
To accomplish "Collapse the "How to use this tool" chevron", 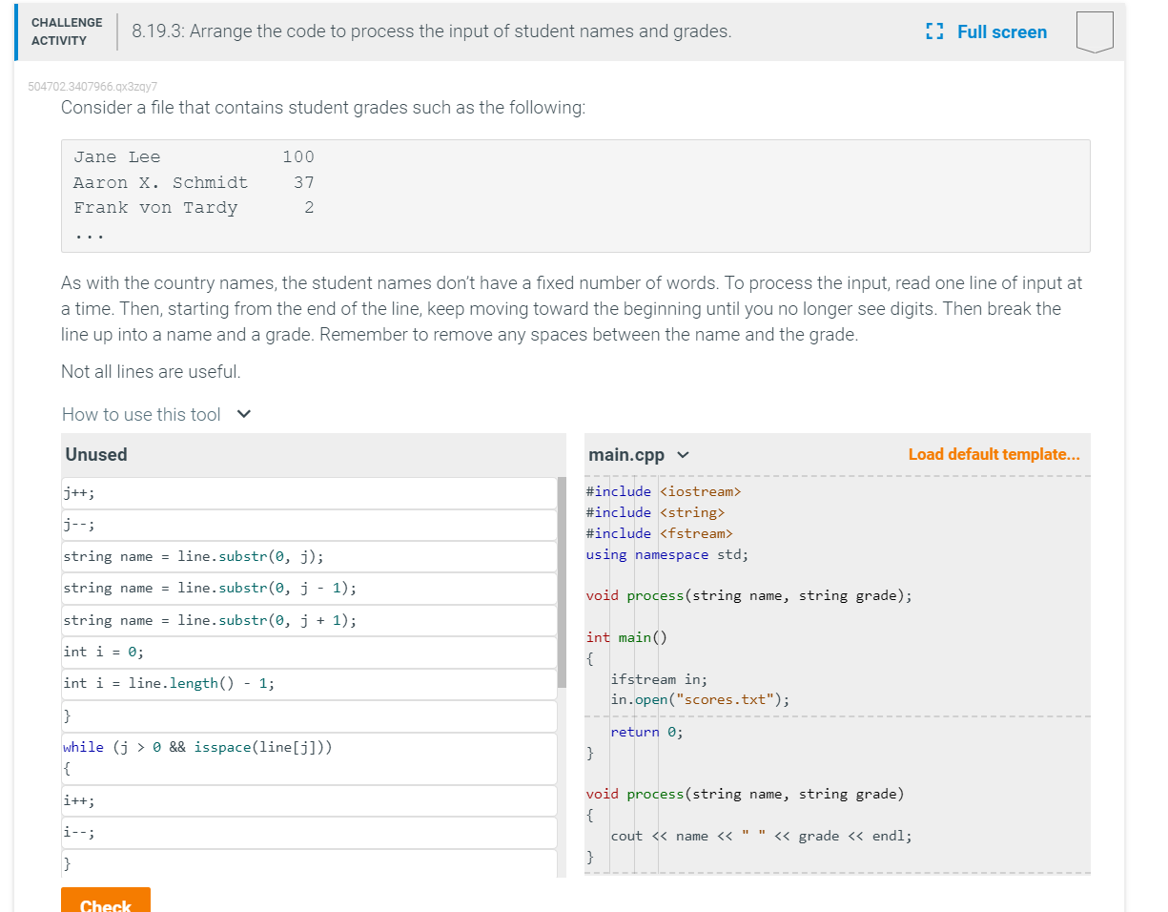I will point(243,414).
